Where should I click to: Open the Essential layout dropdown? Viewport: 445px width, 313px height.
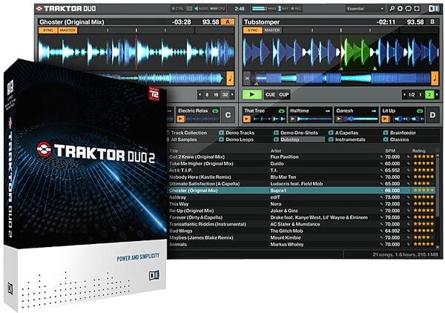click(x=365, y=8)
